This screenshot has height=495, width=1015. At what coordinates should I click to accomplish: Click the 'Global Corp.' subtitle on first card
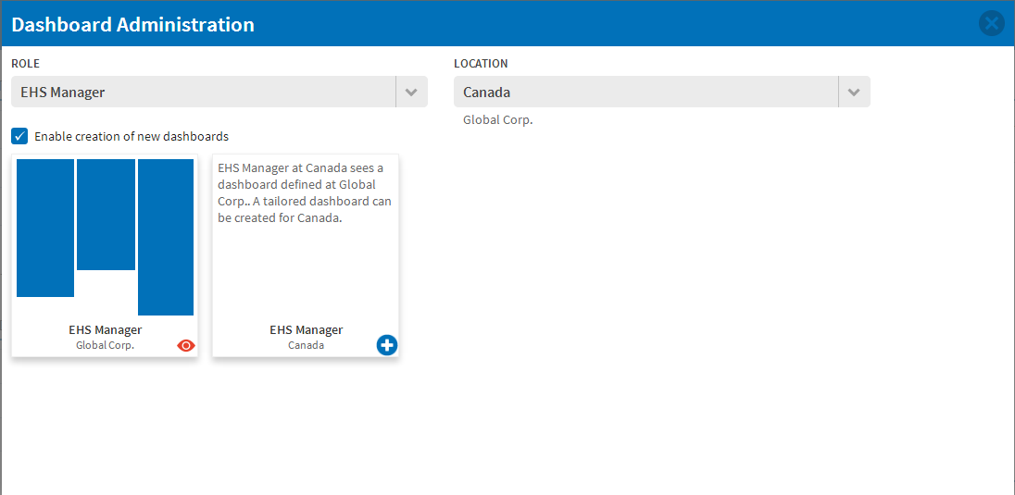pos(105,345)
